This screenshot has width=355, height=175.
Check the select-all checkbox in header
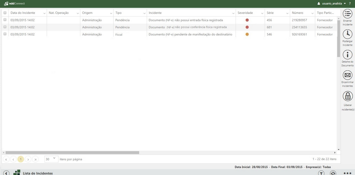pyautogui.click(x=5, y=13)
